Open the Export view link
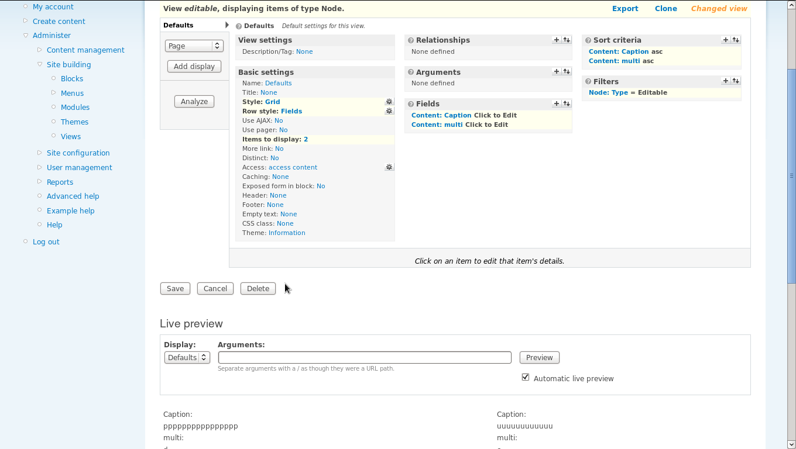 pos(625,8)
